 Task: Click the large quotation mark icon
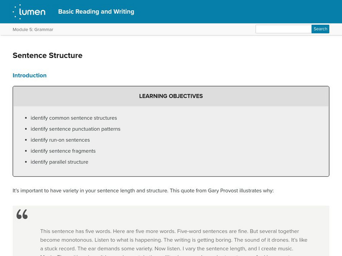[22, 214]
